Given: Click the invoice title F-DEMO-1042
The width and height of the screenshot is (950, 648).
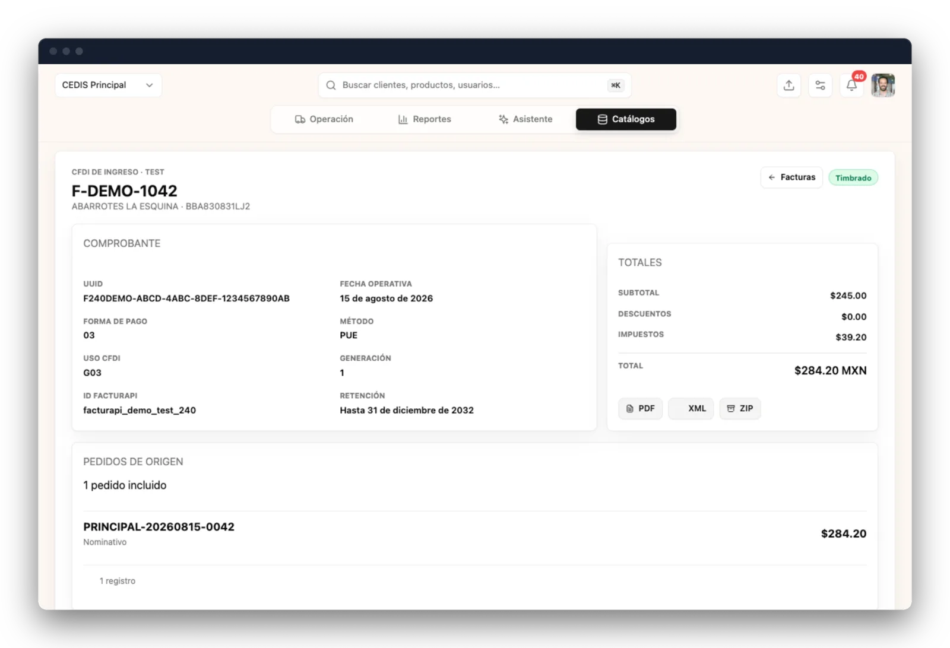Looking at the screenshot, I should coord(125,191).
